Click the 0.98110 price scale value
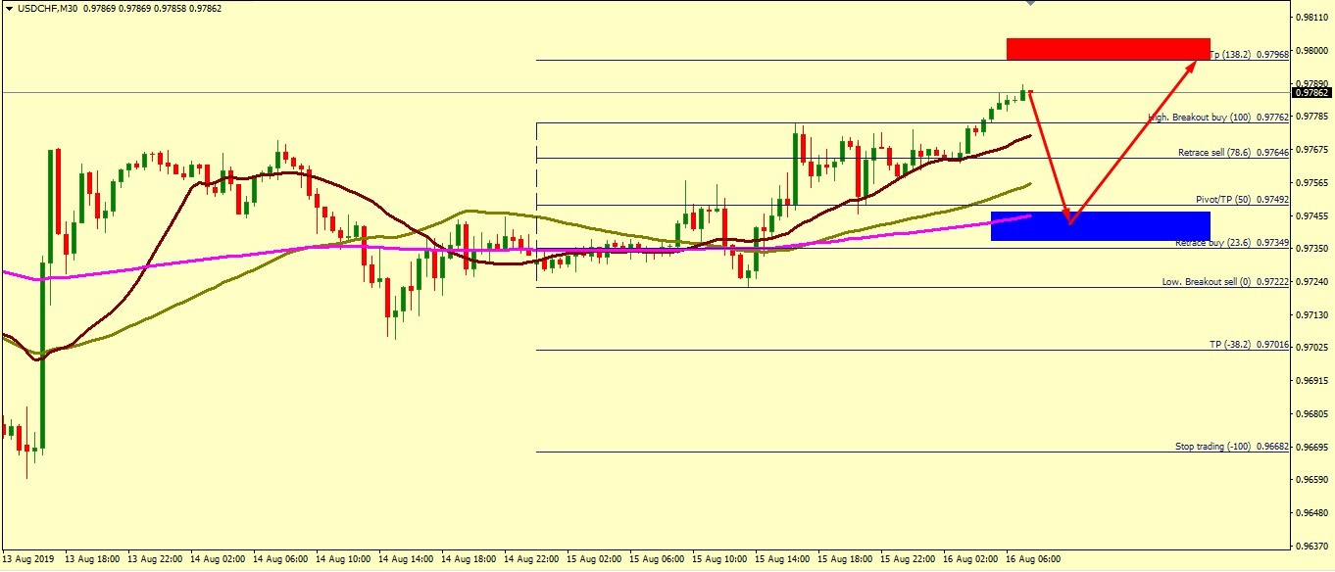Viewport: 1335px width, 572px height. click(1310, 18)
